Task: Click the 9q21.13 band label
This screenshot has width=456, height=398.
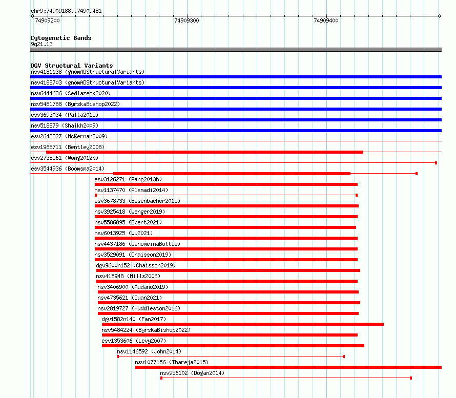Action: click(x=42, y=44)
